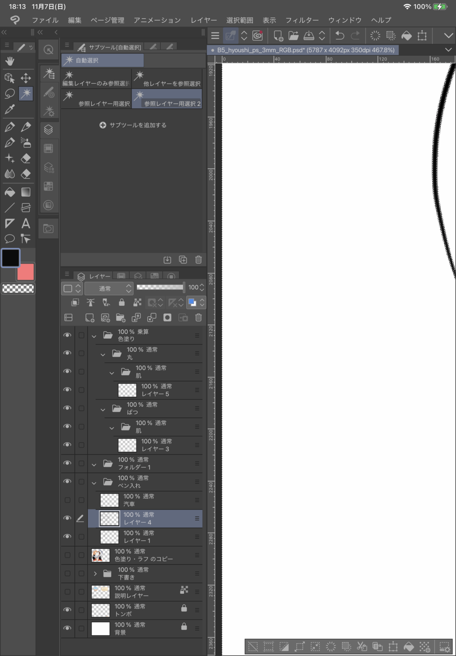456x656 pixels.
Task: Collapse the 丸 folder
Action: click(x=103, y=354)
